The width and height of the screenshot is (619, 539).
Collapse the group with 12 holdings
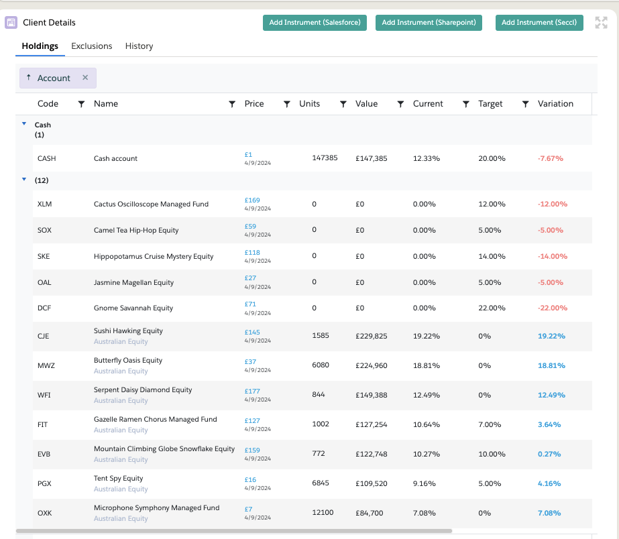(x=25, y=180)
